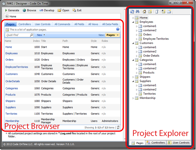Open the Suppliers page link in the grid
Viewport: 196px width, 150px height.
10,108
